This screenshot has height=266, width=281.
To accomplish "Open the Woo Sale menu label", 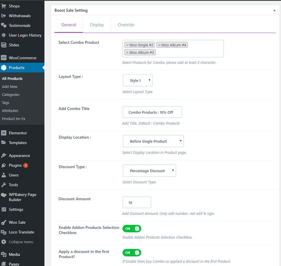I will [x=17, y=223].
